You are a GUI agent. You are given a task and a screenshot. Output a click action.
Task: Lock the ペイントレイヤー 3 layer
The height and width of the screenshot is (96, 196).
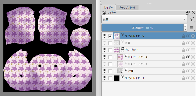click(x=183, y=78)
